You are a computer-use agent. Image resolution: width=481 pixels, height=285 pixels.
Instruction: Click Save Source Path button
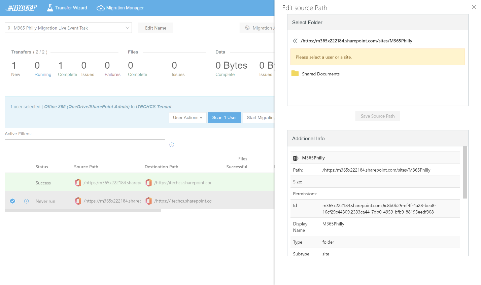tap(377, 116)
